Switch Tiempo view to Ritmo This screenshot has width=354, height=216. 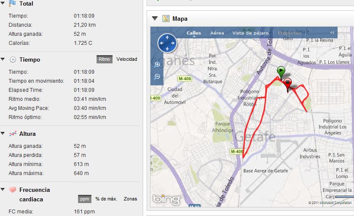coord(104,59)
